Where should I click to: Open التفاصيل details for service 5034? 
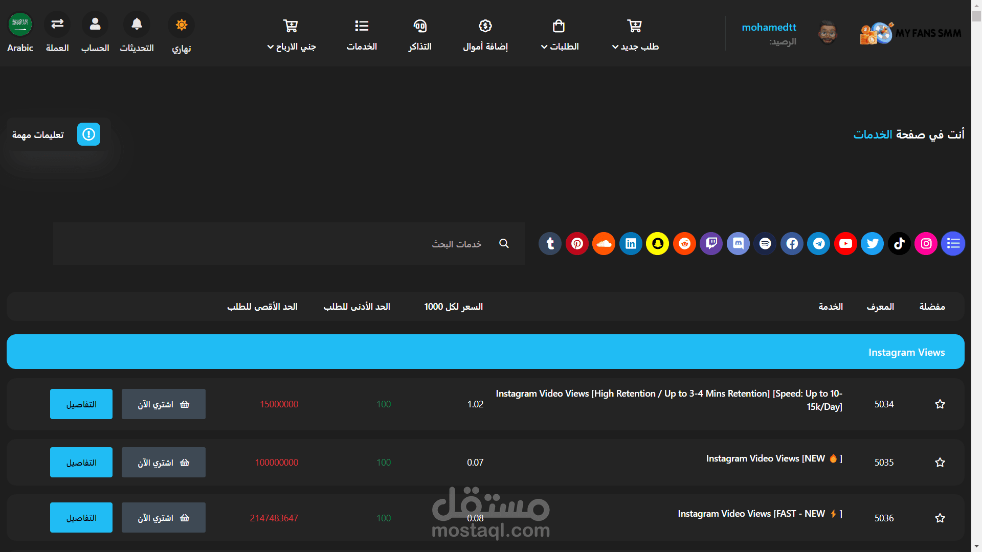(x=81, y=404)
